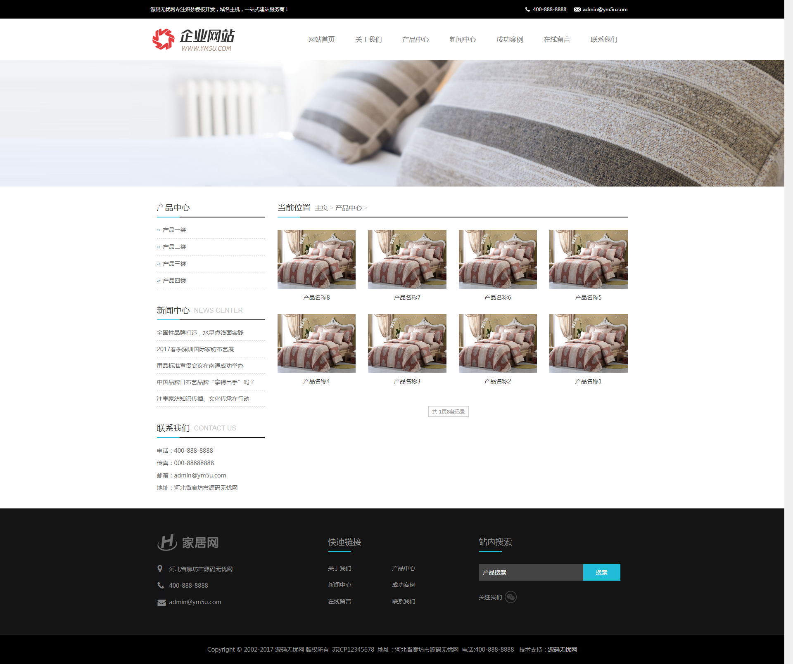This screenshot has height=664, width=793.
Task: Open the 产品名称8 product thumbnail
Action: point(316,259)
